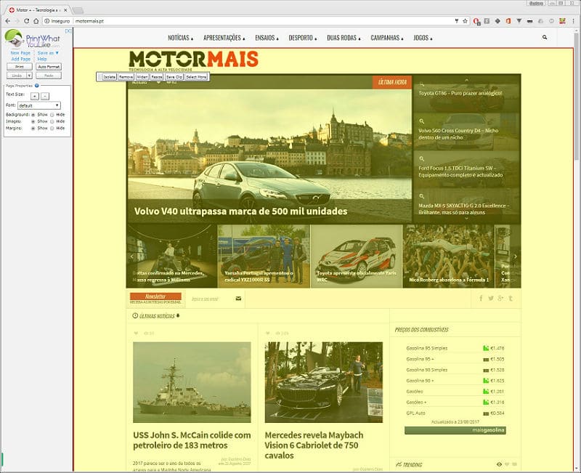Increase text size with plus button
The width and height of the screenshot is (581, 473).
tap(34, 96)
